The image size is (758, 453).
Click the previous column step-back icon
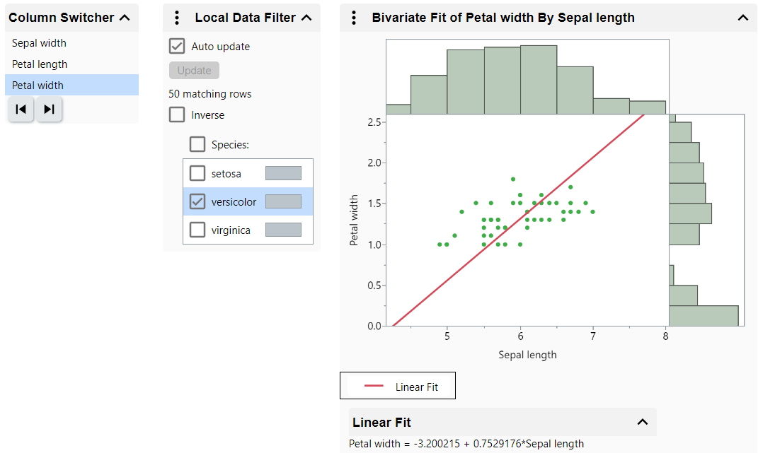(x=21, y=110)
